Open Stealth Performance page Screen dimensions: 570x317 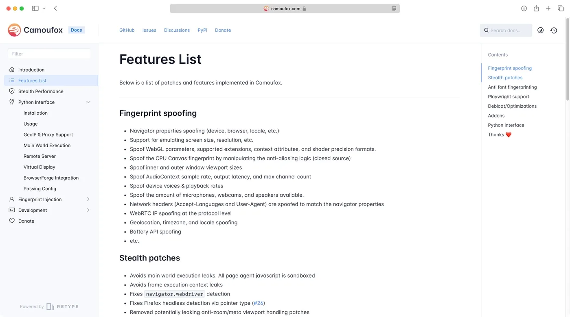[41, 91]
